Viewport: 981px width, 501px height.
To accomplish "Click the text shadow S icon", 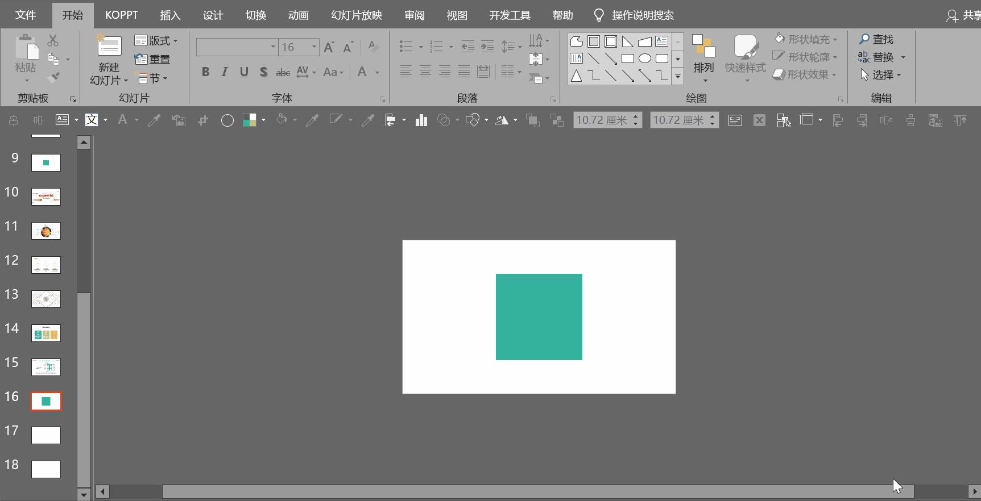I will (x=263, y=72).
